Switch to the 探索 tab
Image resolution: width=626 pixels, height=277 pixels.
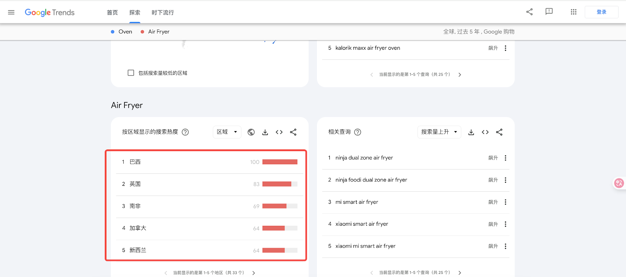click(135, 13)
